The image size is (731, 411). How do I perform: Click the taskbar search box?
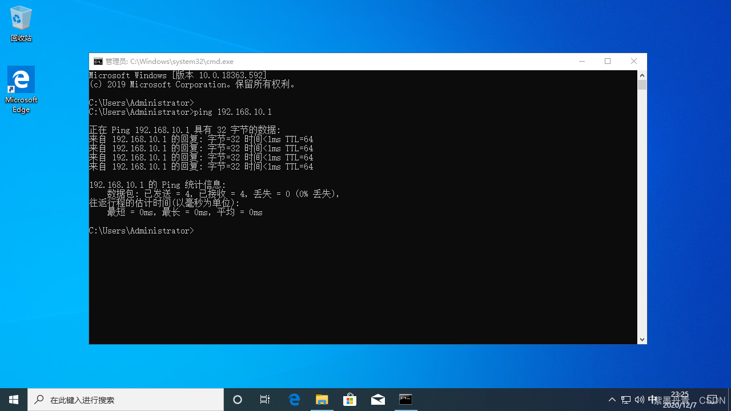[x=126, y=400]
